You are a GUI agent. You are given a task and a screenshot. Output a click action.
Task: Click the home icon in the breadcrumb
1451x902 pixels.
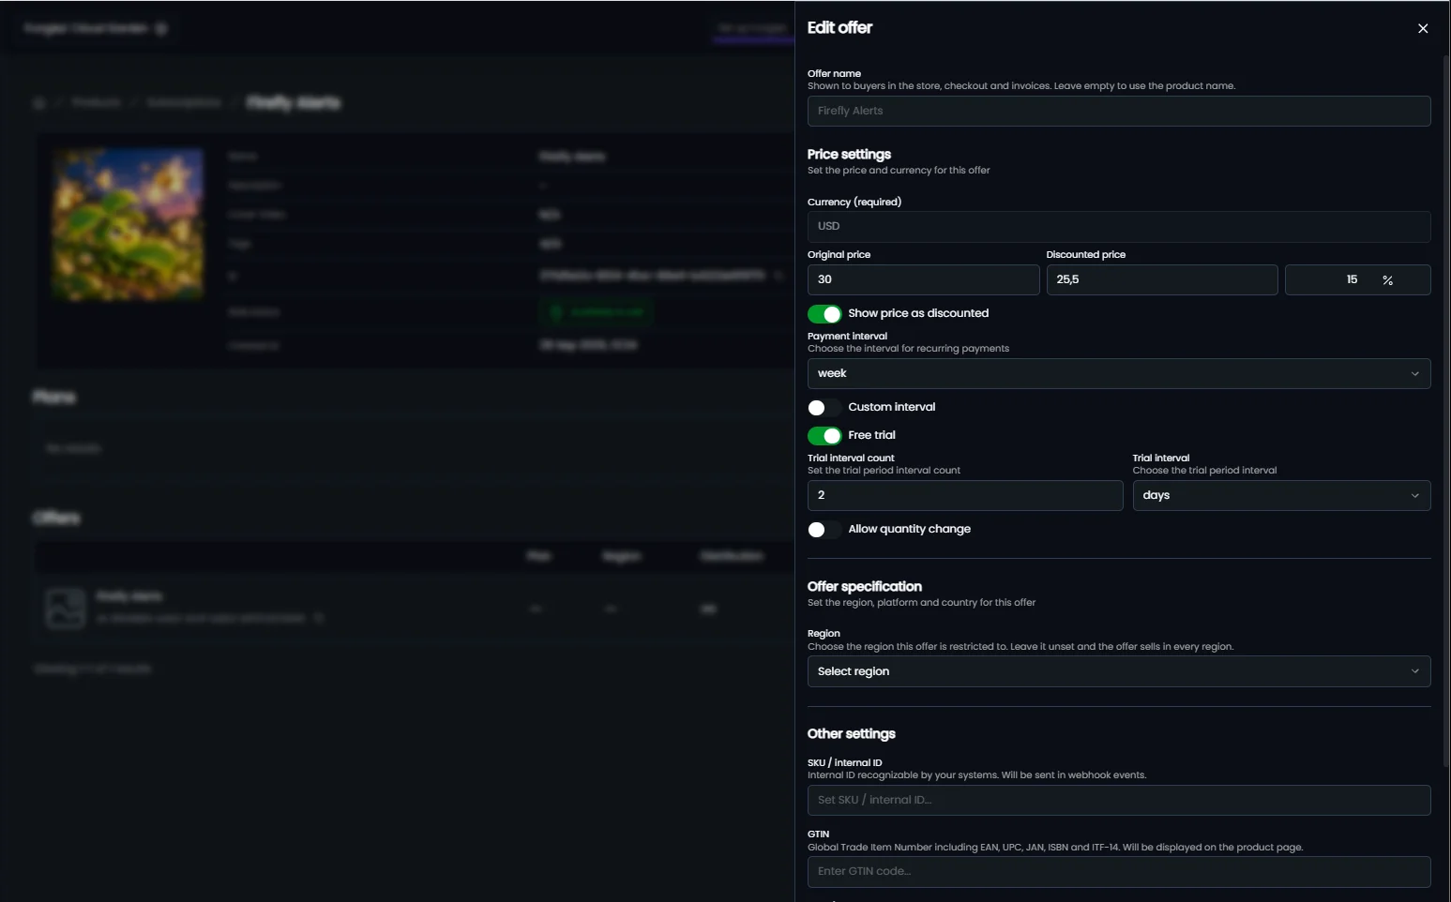pyautogui.click(x=39, y=102)
